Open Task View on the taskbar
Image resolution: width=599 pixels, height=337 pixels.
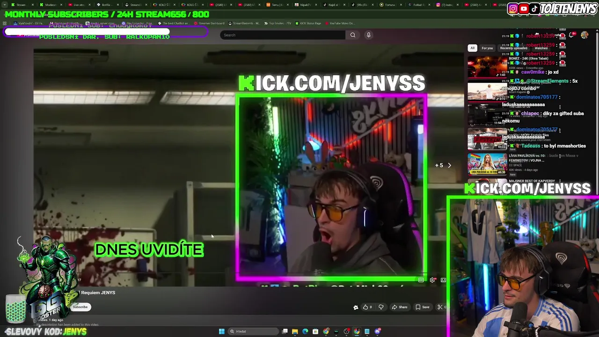pos(285,331)
